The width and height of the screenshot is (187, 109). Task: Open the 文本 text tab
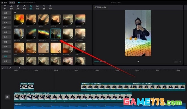[18, 7]
